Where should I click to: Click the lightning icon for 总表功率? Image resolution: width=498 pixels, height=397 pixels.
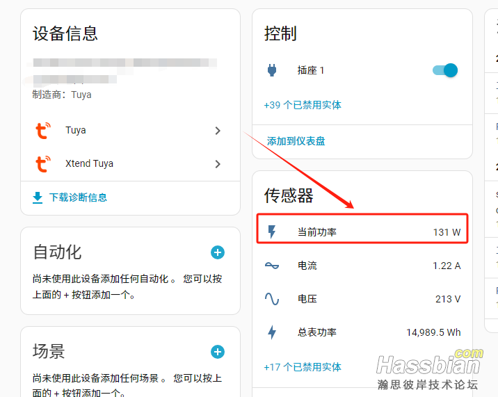pyautogui.click(x=272, y=332)
